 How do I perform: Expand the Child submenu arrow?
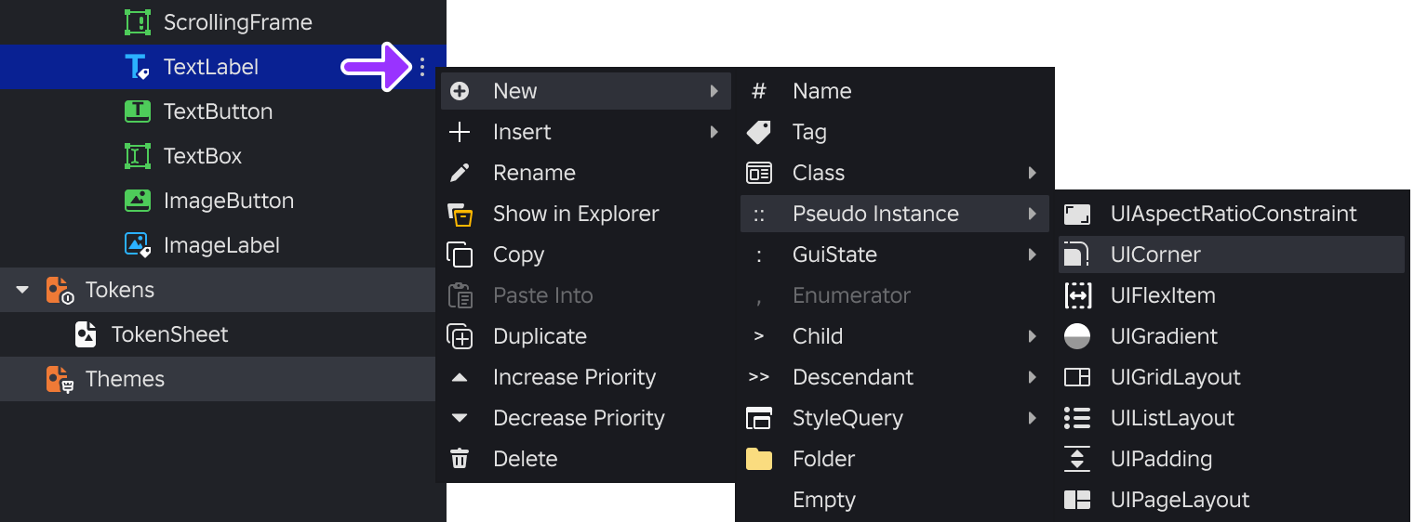1032,336
